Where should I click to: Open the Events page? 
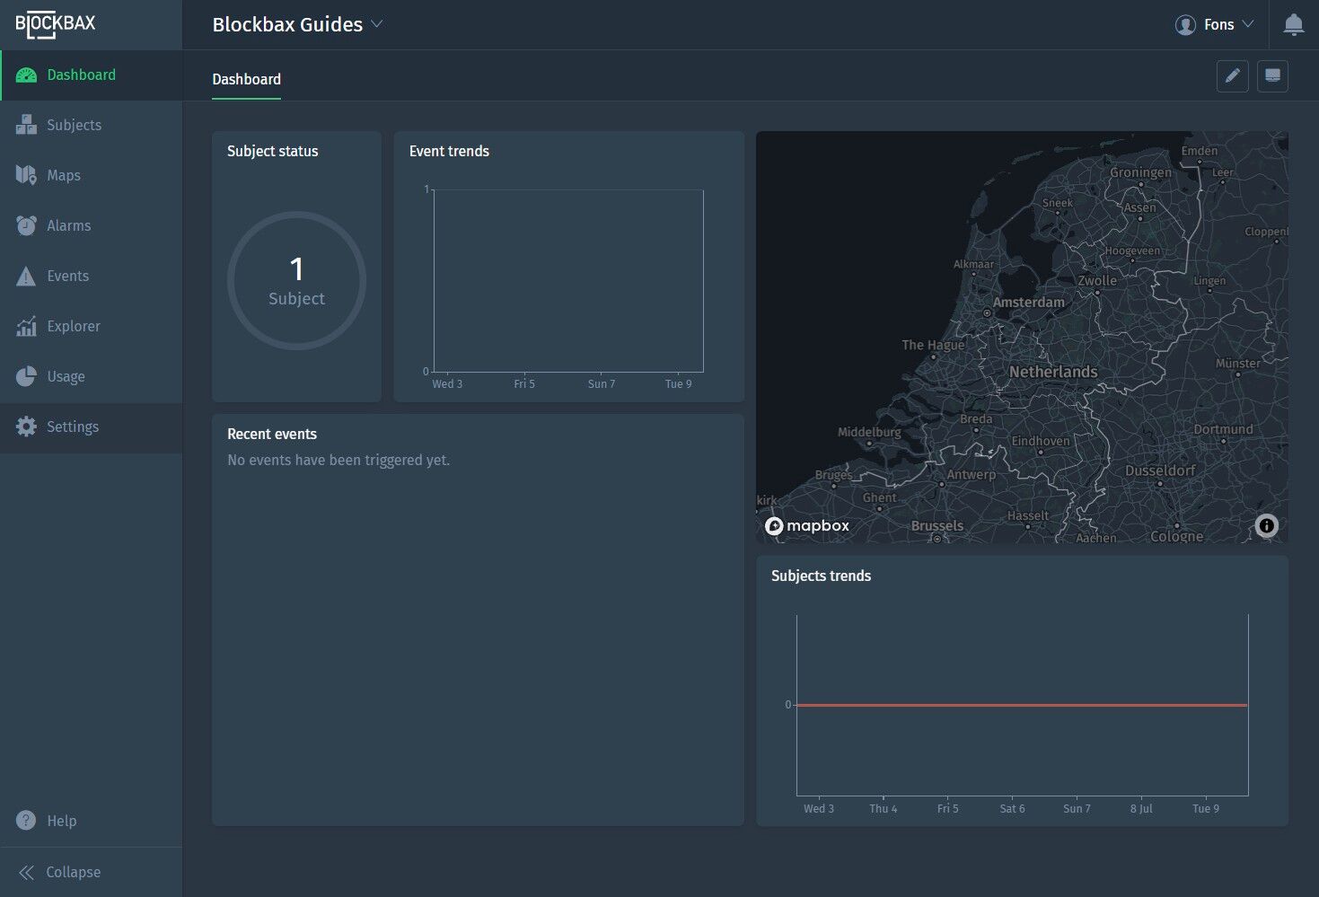pyautogui.click(x=67, y=276)
